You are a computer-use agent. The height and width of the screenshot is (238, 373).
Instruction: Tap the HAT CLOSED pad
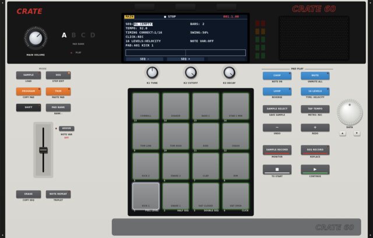[x=206, y=196]
